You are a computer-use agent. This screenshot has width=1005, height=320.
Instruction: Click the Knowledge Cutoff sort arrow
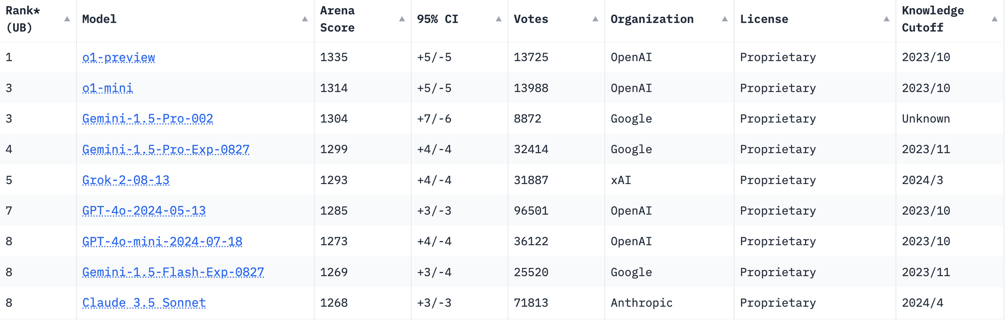(x=994, y=19)
